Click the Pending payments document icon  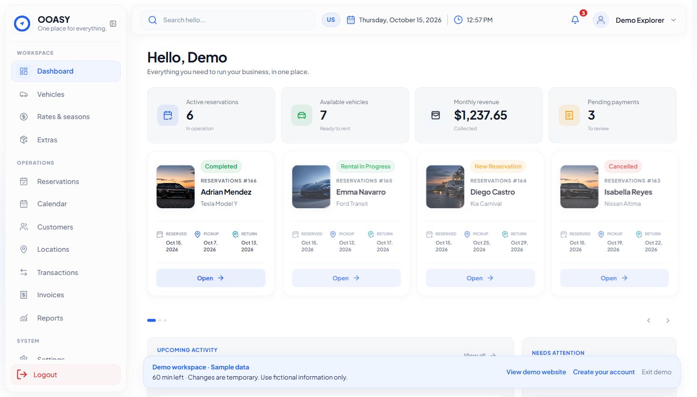(x=569, y=115)
